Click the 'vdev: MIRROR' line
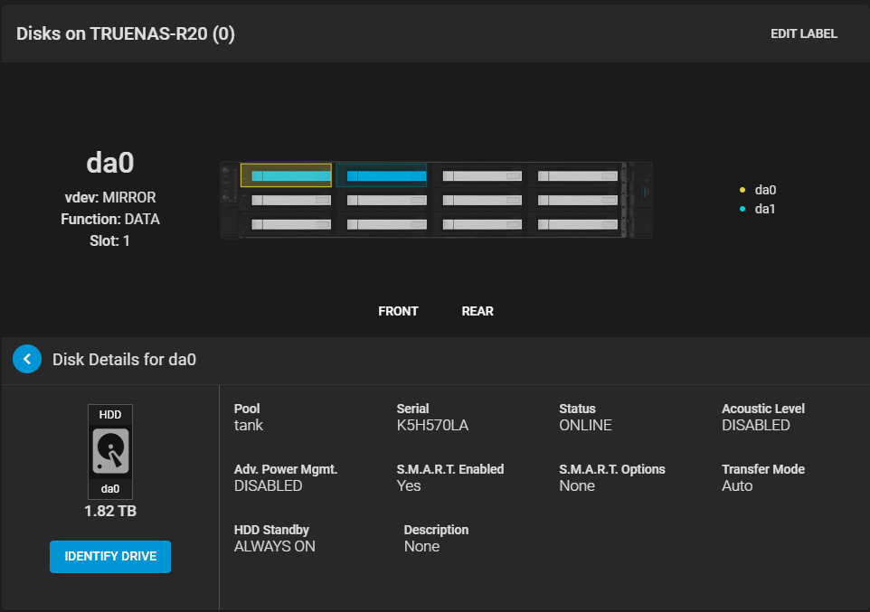The height and width of the screenshot is (612, 870). [109, 198]
